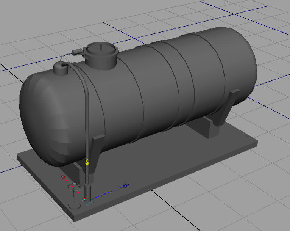Select the circular valve wheel near base
This screenshot has width=290, height=231.
coord(74,187)
